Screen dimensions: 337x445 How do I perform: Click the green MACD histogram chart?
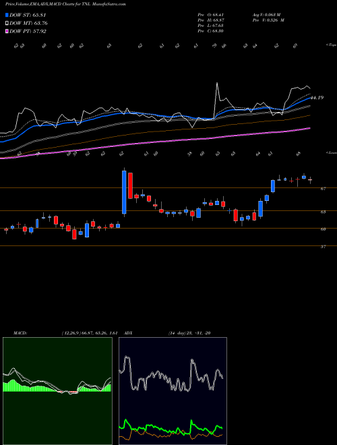pos(57,391)
